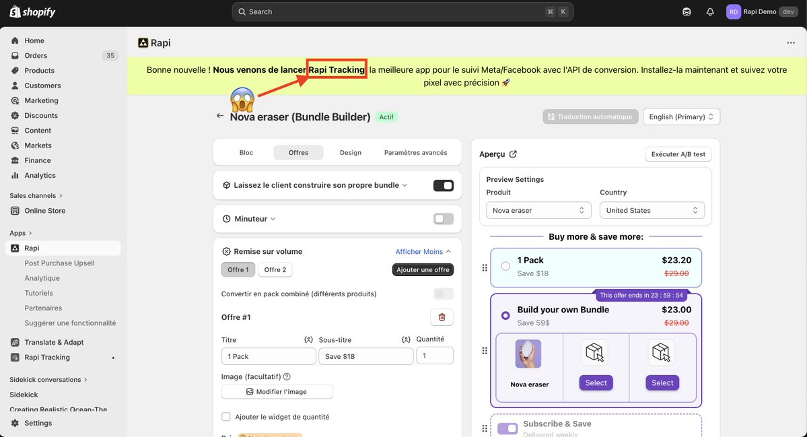Click the Sous-titre input field
The width and height of the screenshot is (807, 437).
366,356
